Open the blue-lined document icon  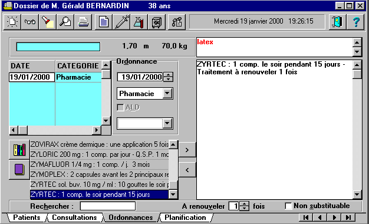coord(104,22)
